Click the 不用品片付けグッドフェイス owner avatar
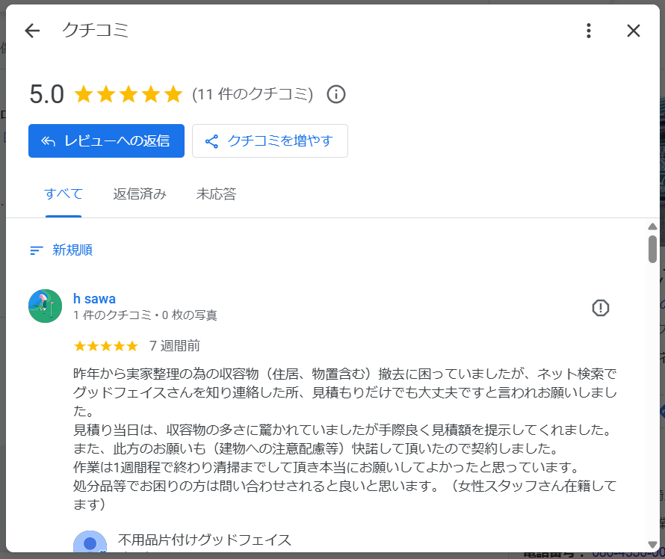Image resolution: width=665 pixels, height=559 pixels. click(90, 543)
